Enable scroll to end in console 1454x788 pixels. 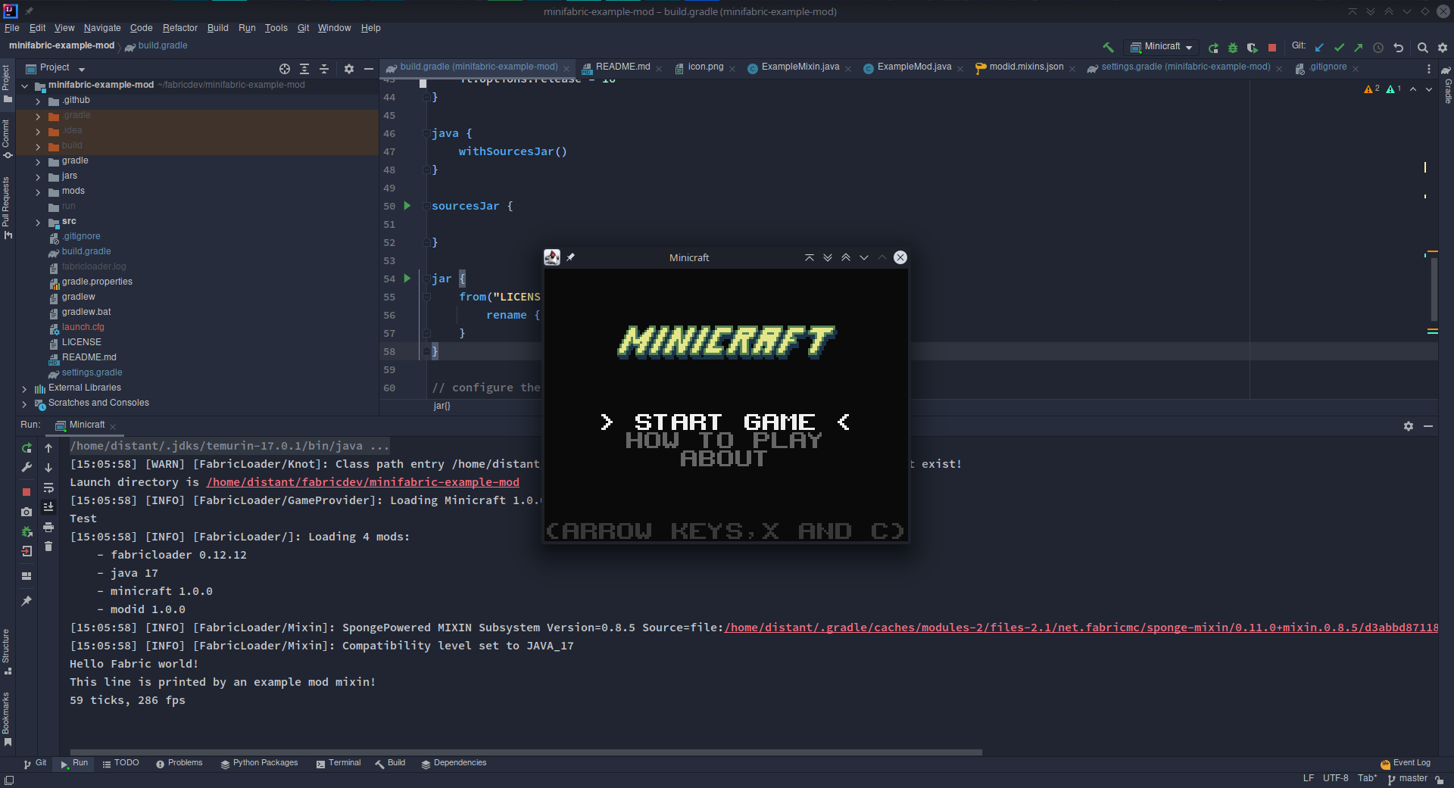tap(49, 508)
